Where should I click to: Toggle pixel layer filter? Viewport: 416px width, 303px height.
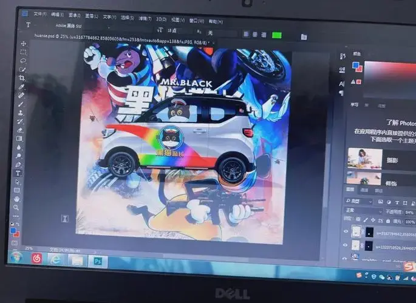point(380,202)
